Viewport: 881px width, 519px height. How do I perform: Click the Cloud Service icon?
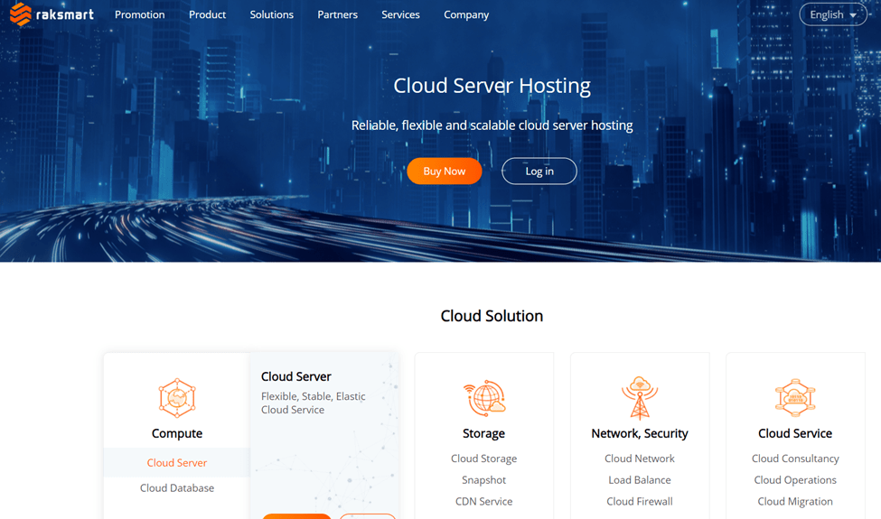(x=795, y=397)
